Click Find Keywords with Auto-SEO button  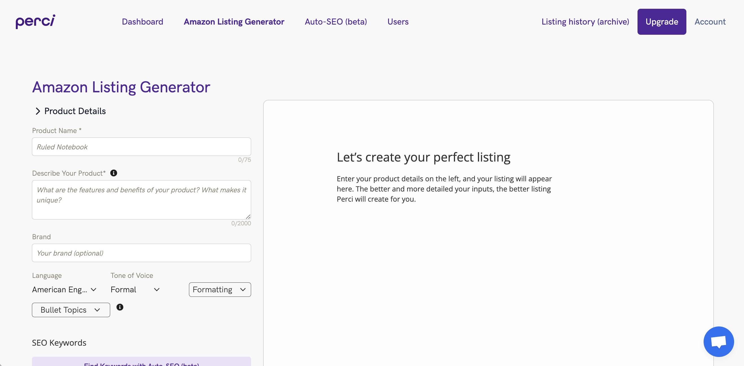click(141, 363)
